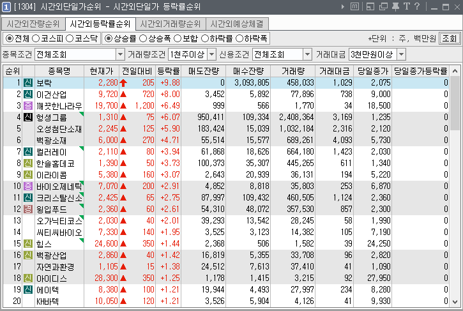Viewport: 463px width, 311px height.
Task: Click the green 신 badge for 보락
Action: click(28, 82)
